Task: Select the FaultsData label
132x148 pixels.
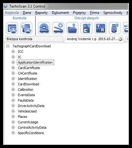Action: pyautogui.click(x=26, y=100)
